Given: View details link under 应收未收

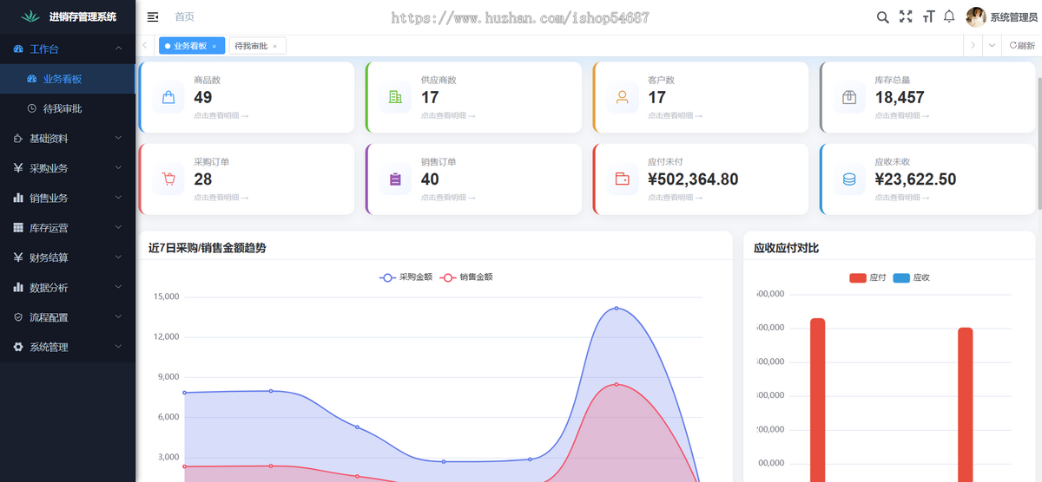Looking at the screenshot, I should (902, 198).
